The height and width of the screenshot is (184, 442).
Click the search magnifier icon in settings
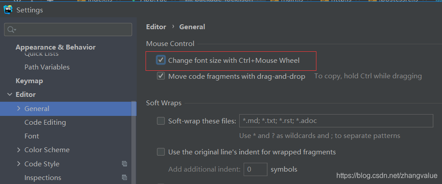click(x=10, y=30)
